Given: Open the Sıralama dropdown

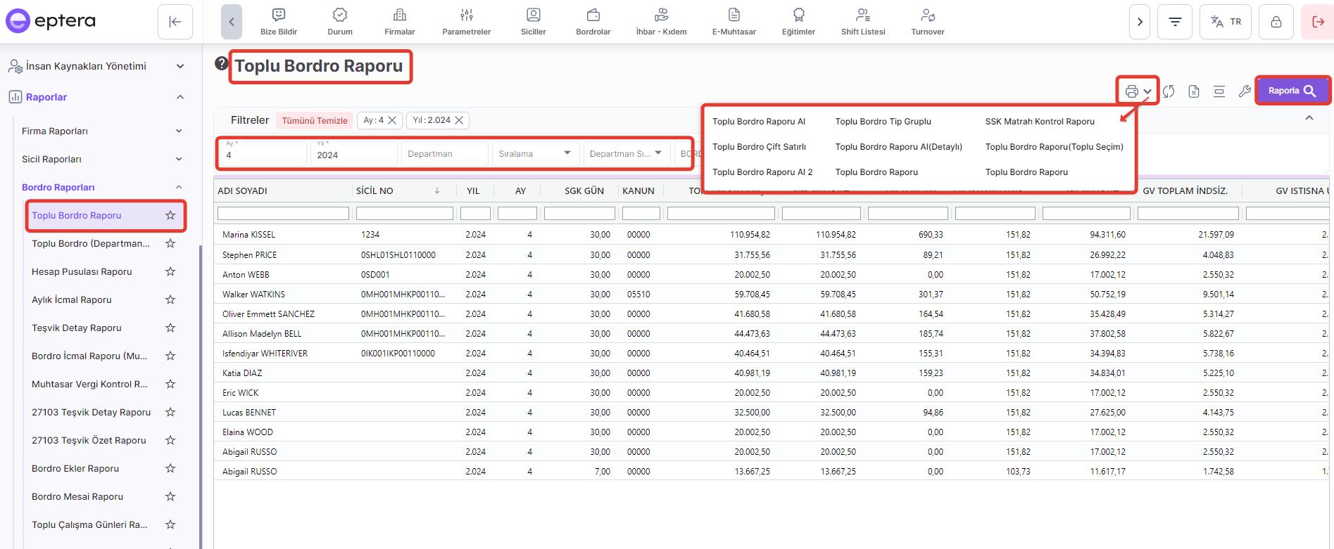Looking at the screenshot, I should [535, 153].
